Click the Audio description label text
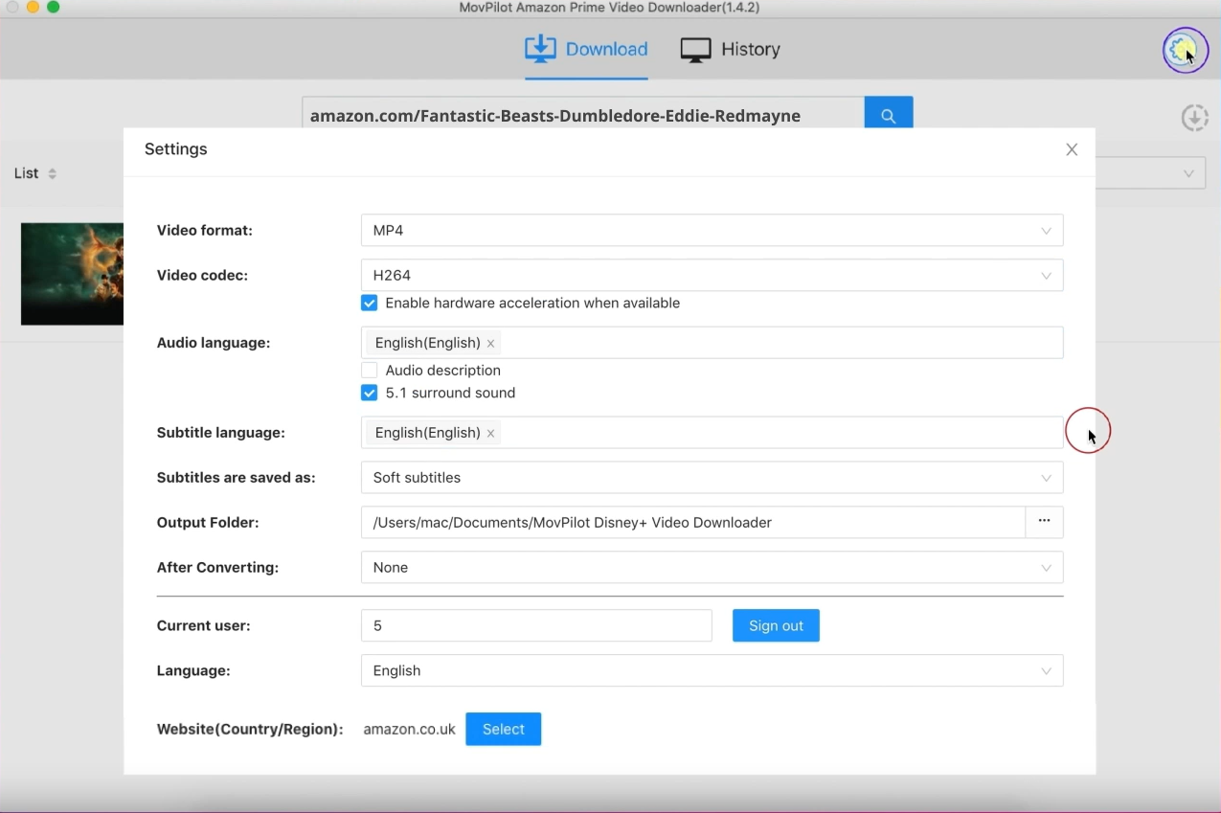This screenshot has width=1221, height=813. 442,370
